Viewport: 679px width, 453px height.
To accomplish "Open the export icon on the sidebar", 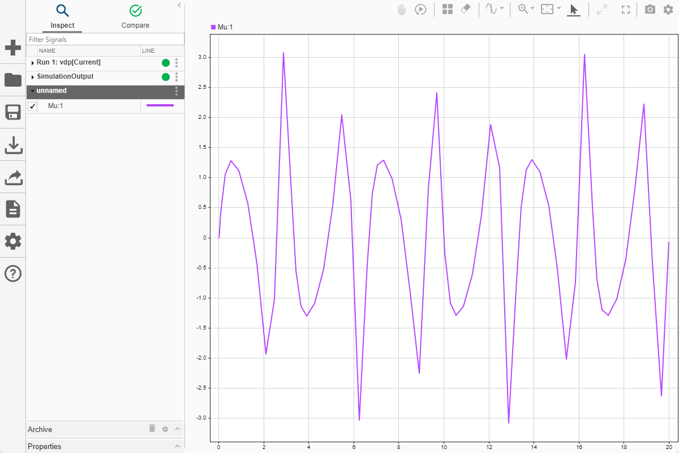I will click(12, 177).
